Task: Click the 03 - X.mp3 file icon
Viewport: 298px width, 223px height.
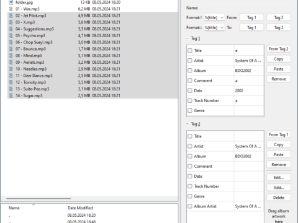Action: 11,22
